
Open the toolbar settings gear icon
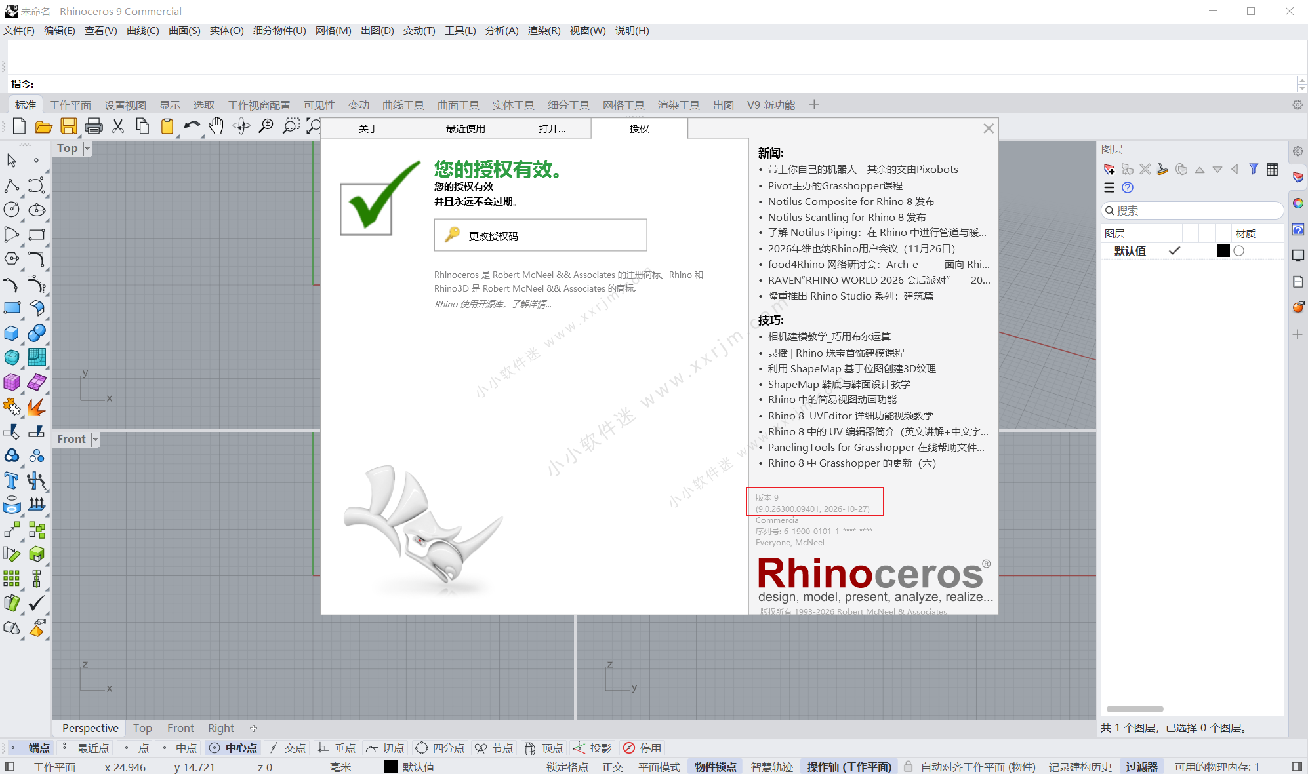(1298, 105)
